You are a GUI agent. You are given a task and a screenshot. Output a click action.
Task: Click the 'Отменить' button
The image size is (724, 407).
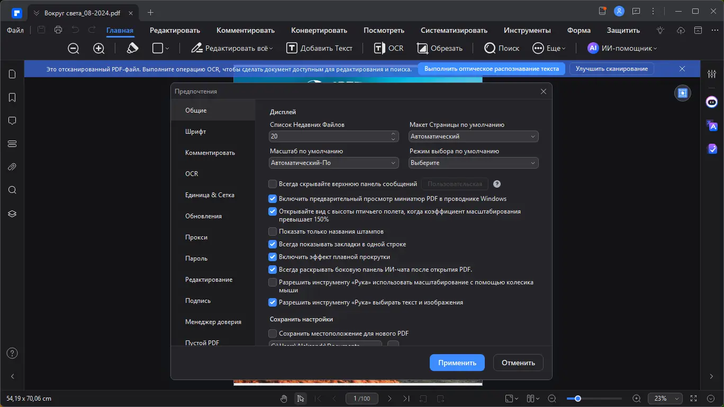[x=518, y=363]
